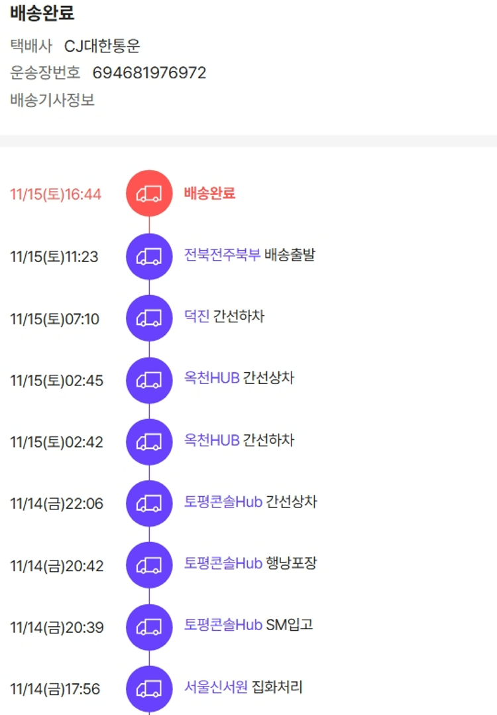Open the 서울신서원 location link
Image resolution: width=497 pixels, height=715 pixels.
coord(216,687)
